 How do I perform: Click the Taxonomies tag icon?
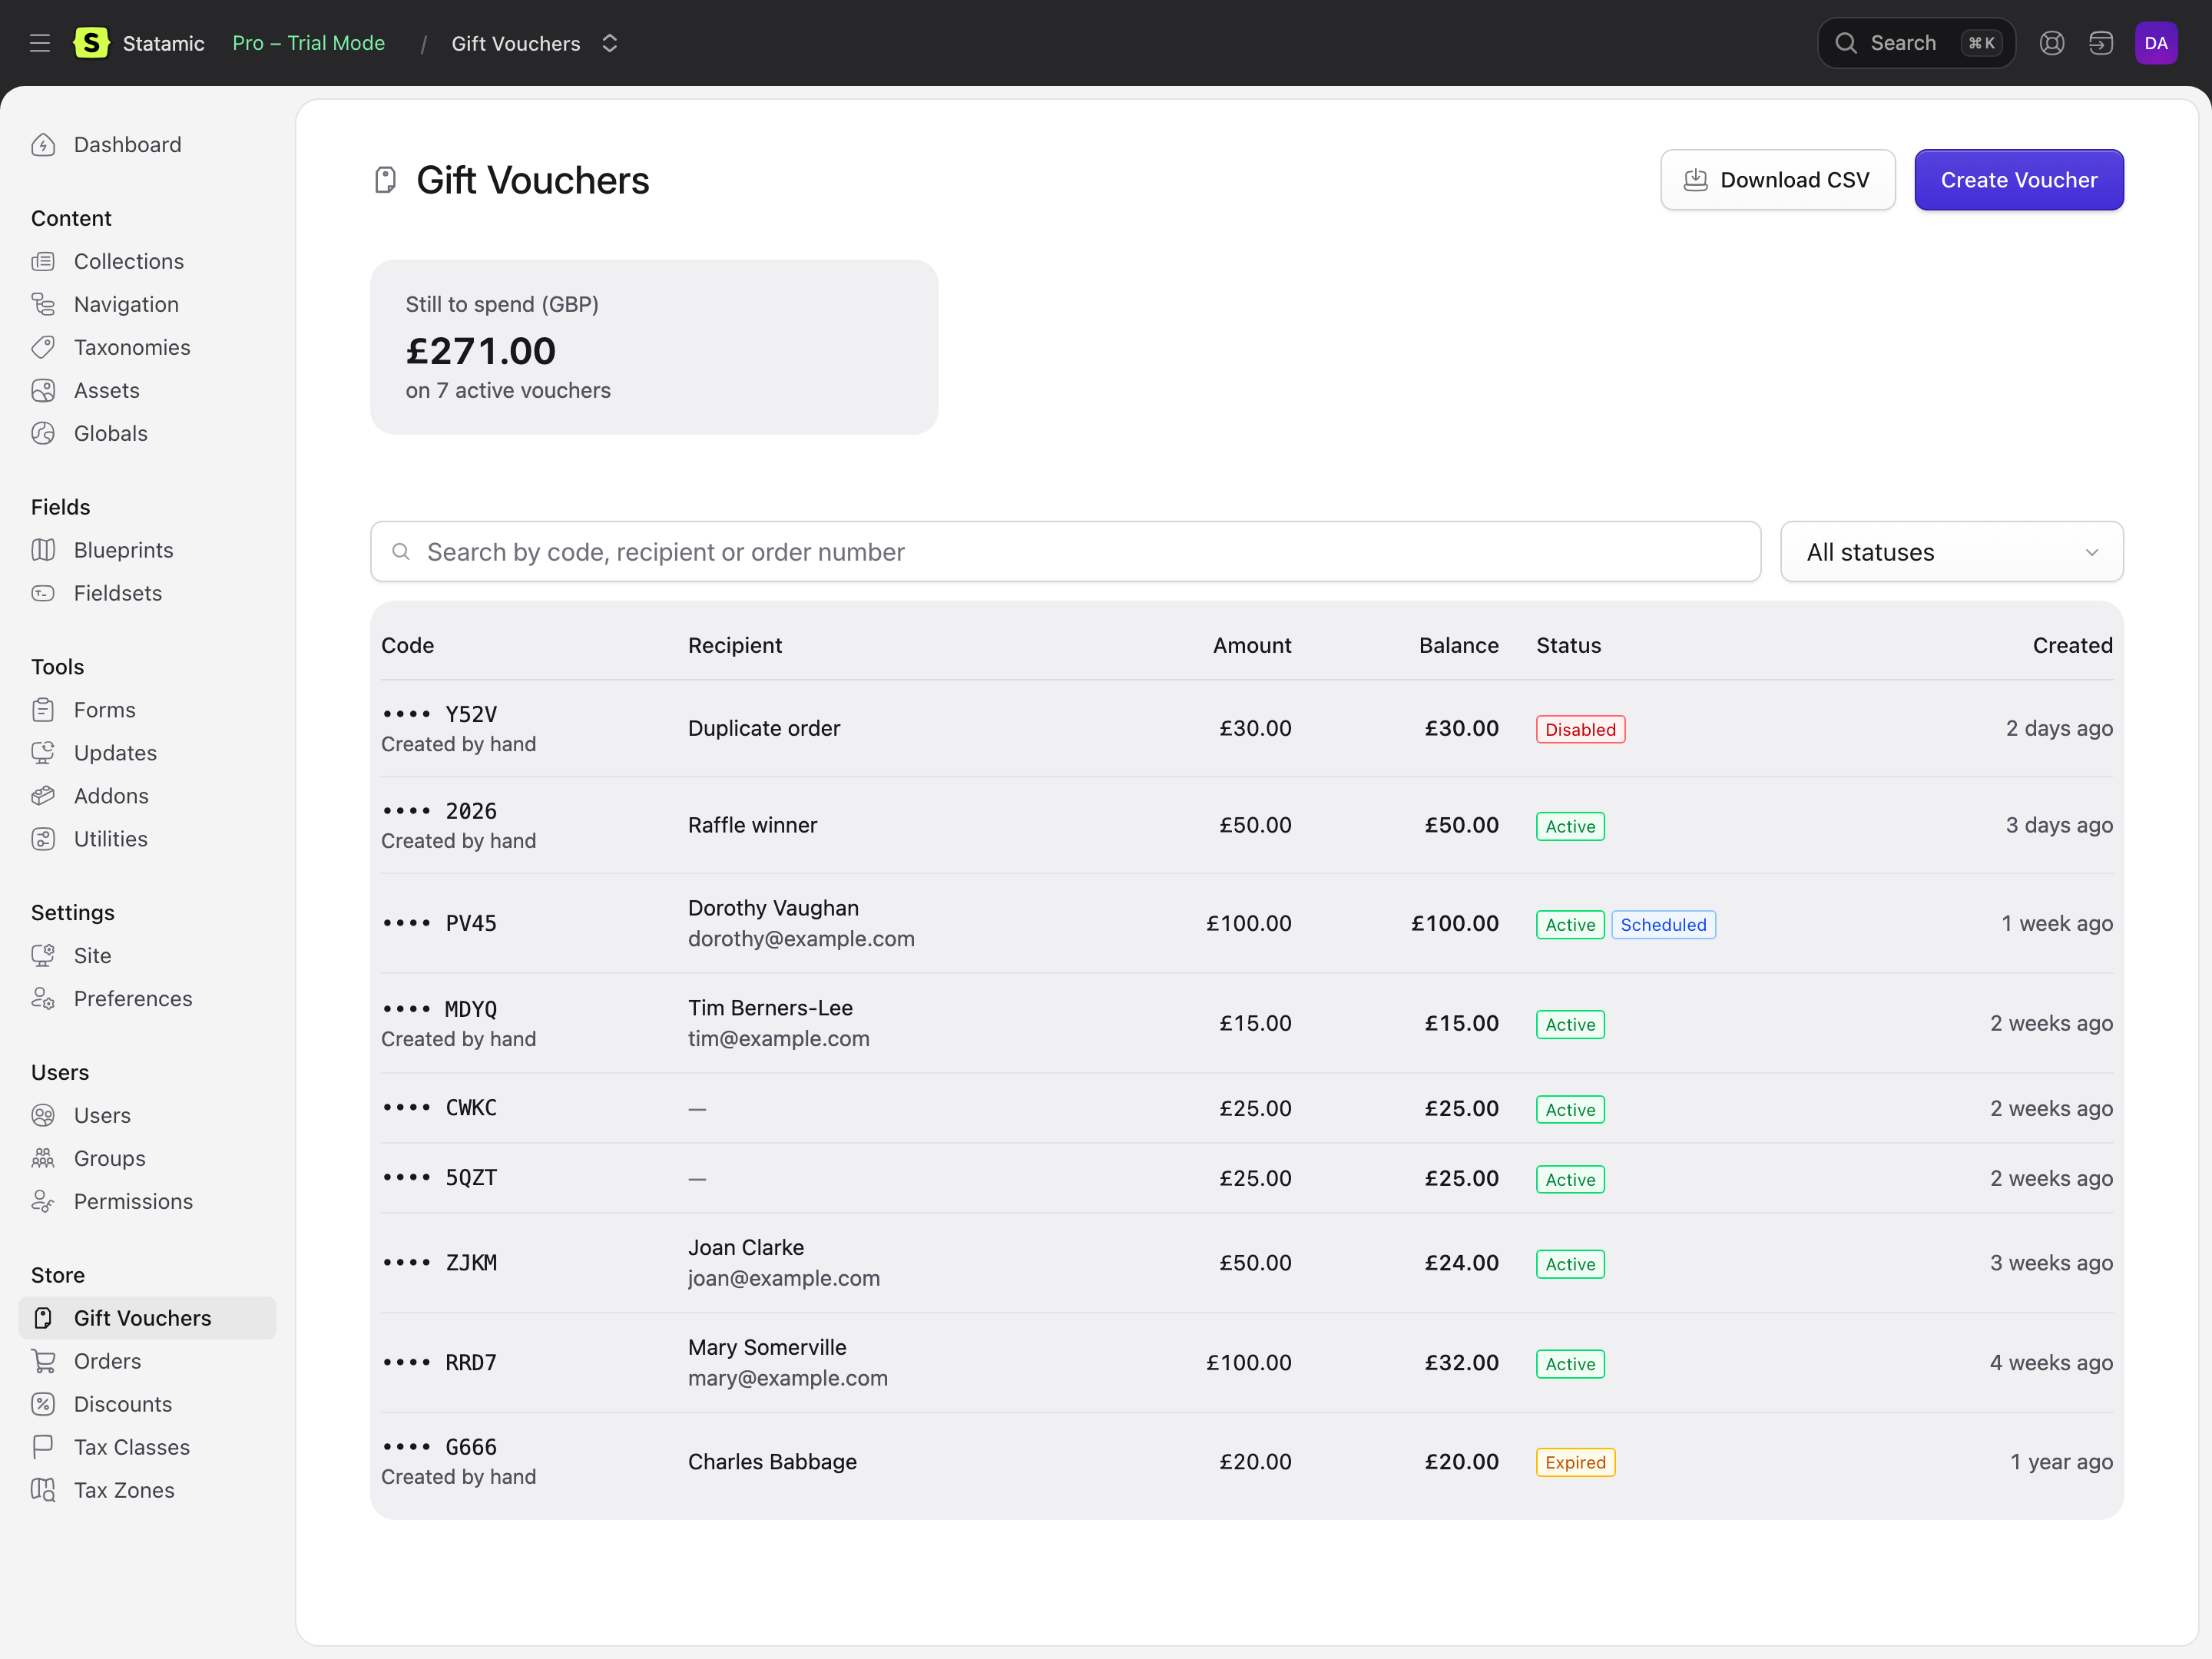coord(43,347)
